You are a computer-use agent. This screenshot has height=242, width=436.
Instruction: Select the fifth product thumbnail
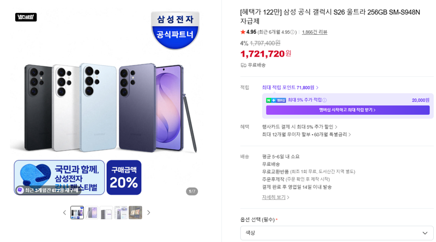tap(135, 213)
